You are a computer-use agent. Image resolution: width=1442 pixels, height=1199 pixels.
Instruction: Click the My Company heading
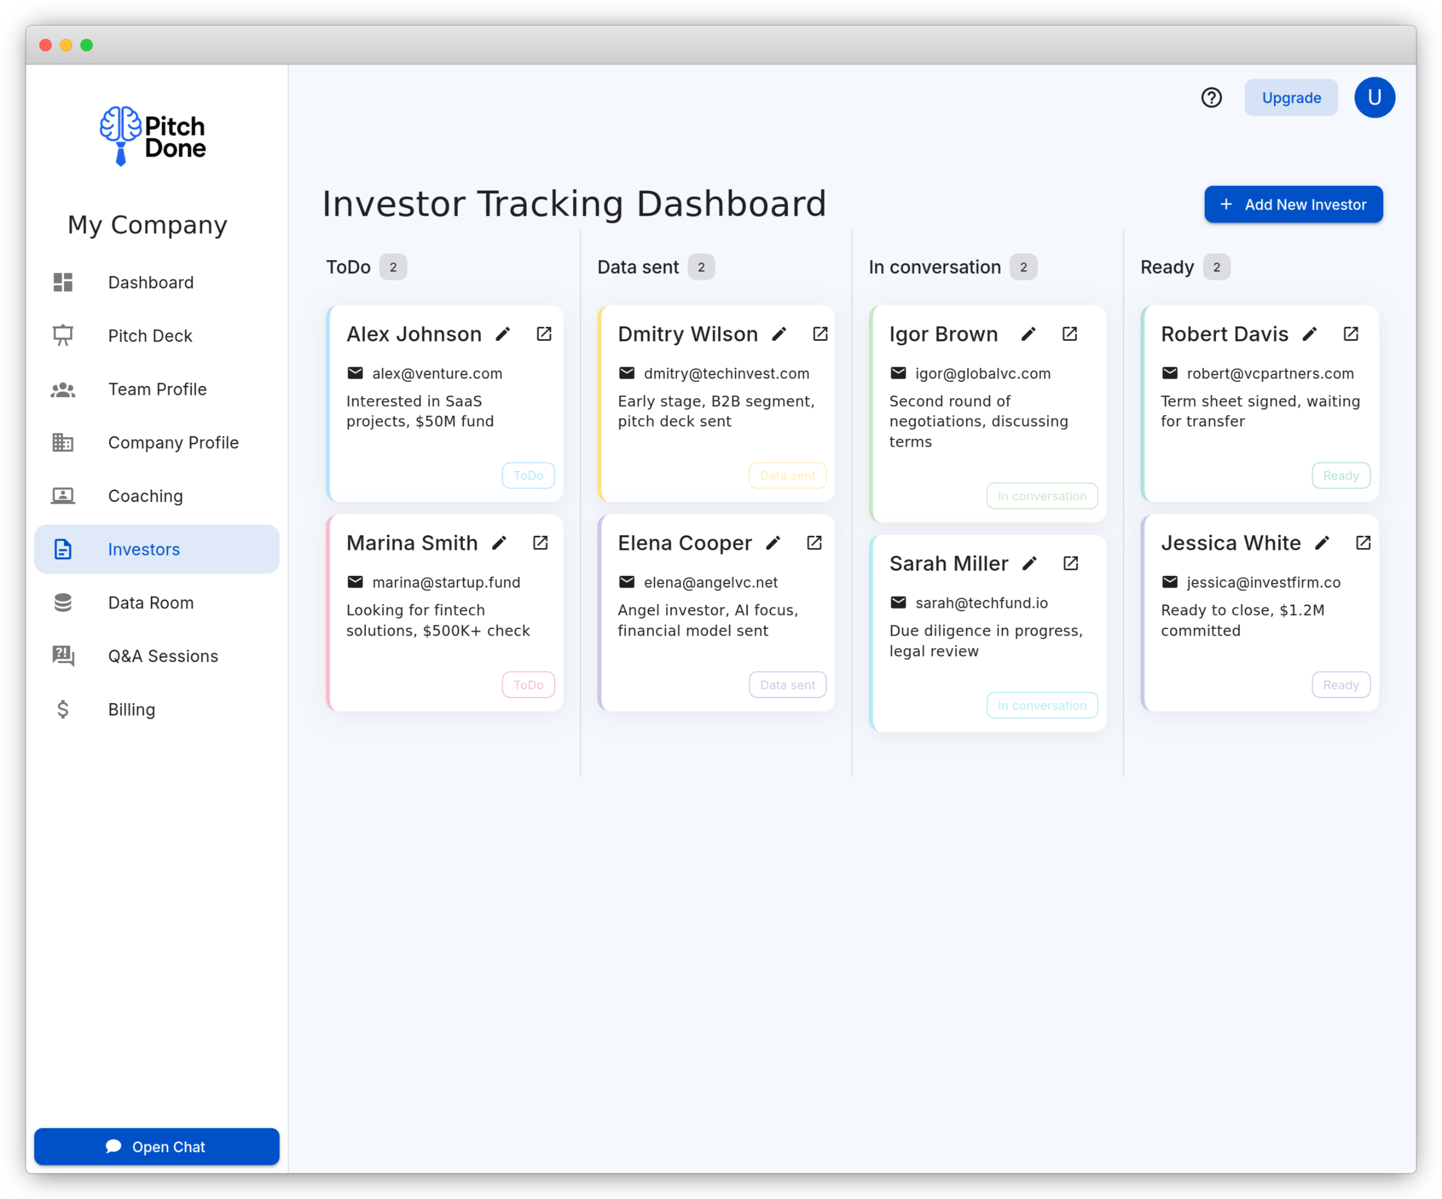(x=147, y=225)
